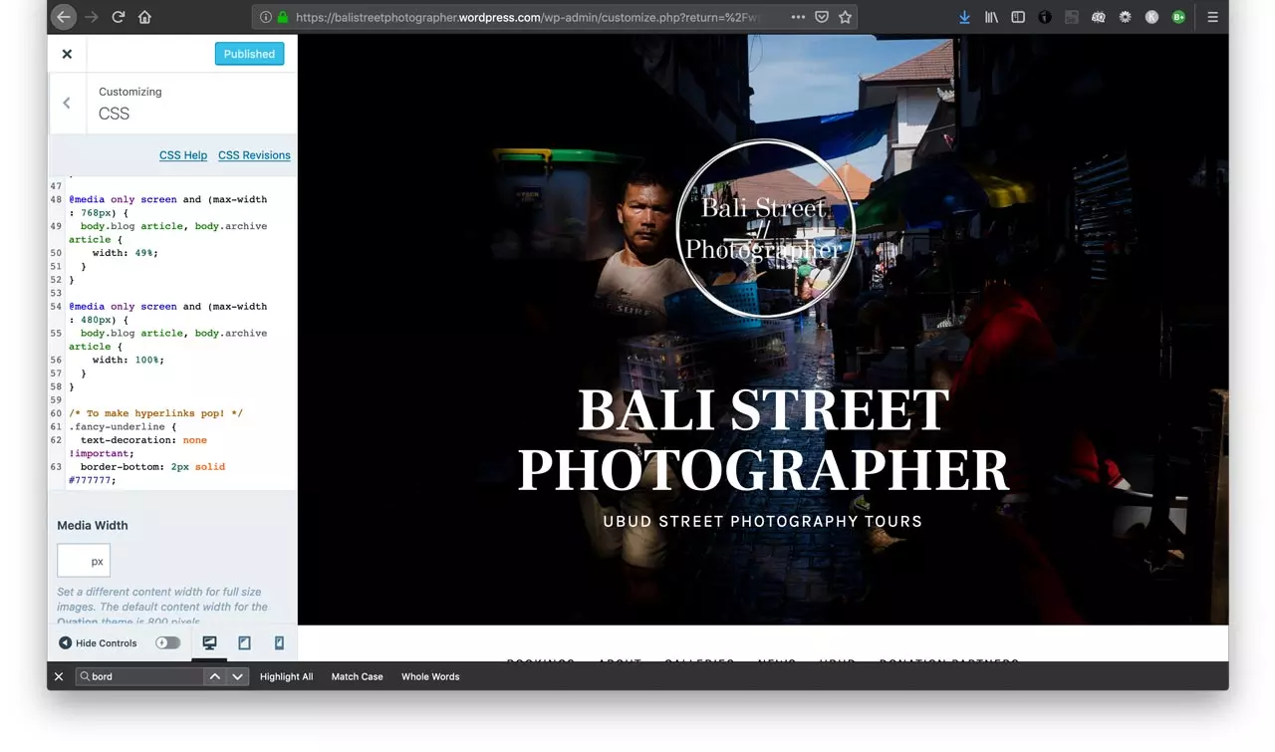The height and width of the screenshot is (752, 1275).
Task: Open the Firefox library icon
Action: click(x=991, y=17)
